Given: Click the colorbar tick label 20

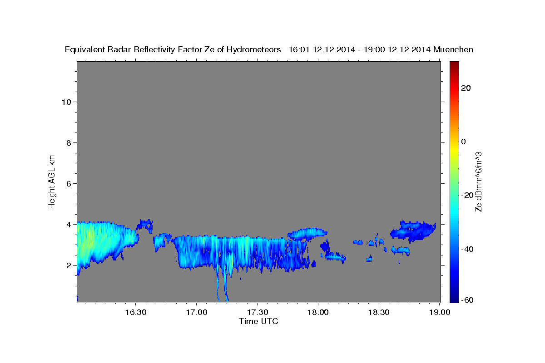Looking at the screenshot, I should (x=466, y=88).
